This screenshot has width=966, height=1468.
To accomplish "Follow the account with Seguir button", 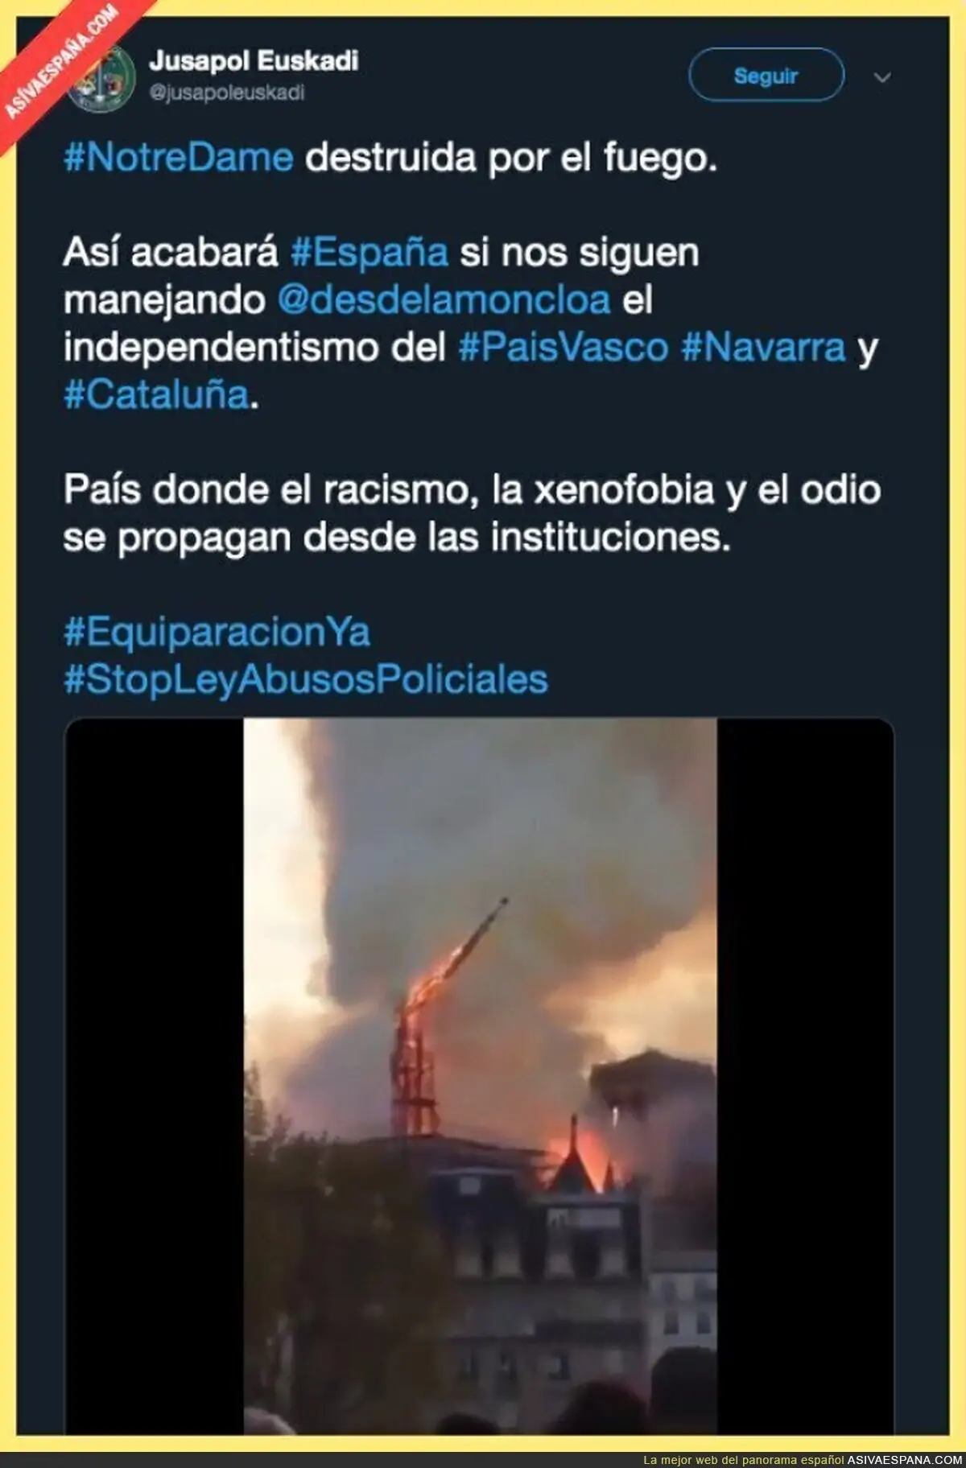I will [x=766, y=75].
